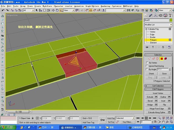
Task: Open the Customize menu
Action: pyautogui.click(x=117, y=6)
